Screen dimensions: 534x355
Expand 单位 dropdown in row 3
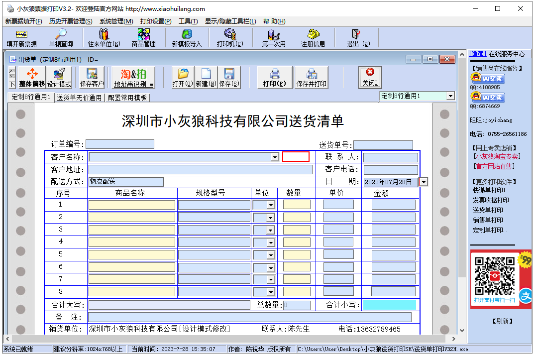(271, 231)
